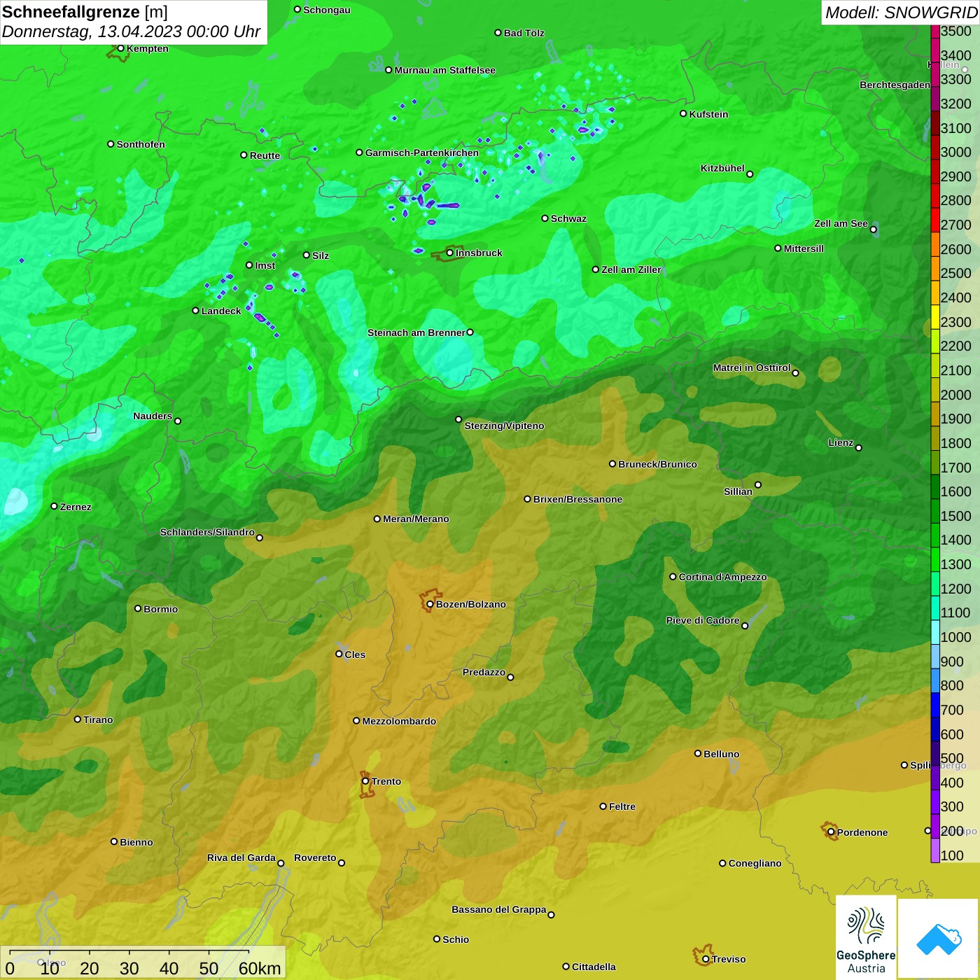Click the Pordenone city marker
The height and width of the screenshot is (980, 980).
tap(831, 832)
